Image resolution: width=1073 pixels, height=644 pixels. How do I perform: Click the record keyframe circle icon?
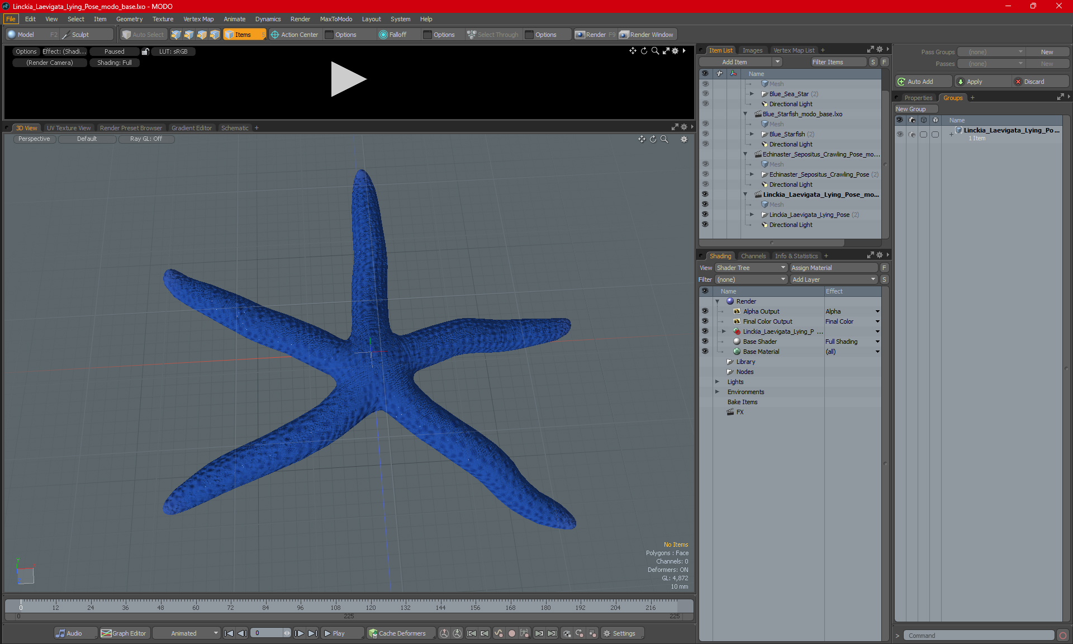pyautogui.click(x=511, y=633)
